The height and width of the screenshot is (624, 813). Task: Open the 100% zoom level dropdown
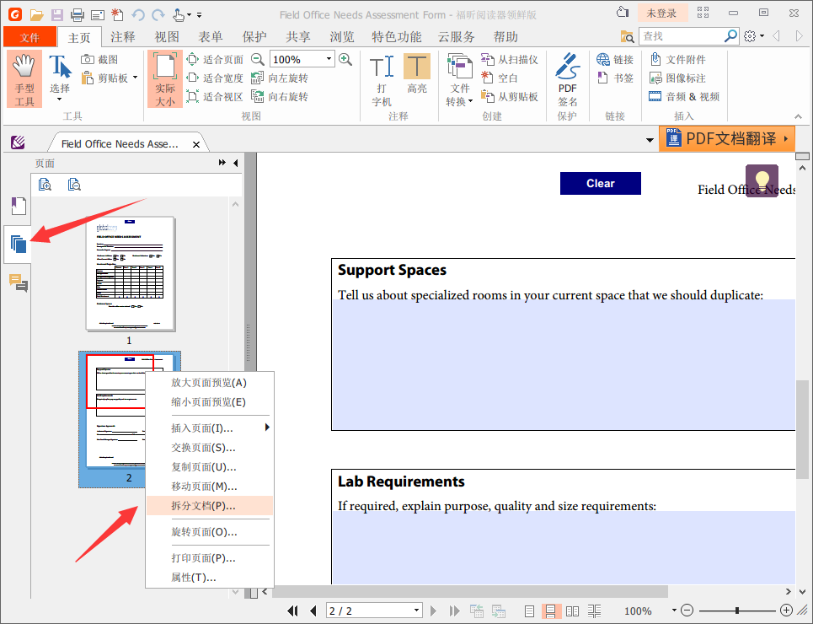tap(327, 59)
